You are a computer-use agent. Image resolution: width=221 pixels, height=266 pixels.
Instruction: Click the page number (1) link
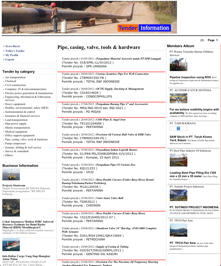click(202, 41)
